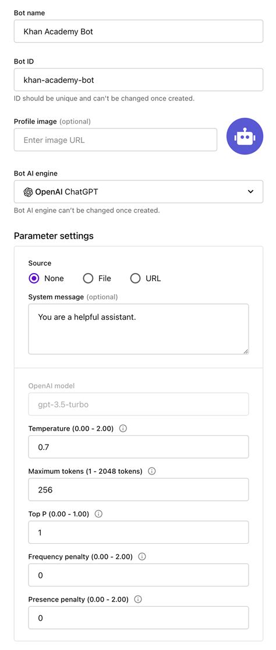Viewport: 276px width, 650px height.
Task: Click into the System message text area
Action: point(139,329)
